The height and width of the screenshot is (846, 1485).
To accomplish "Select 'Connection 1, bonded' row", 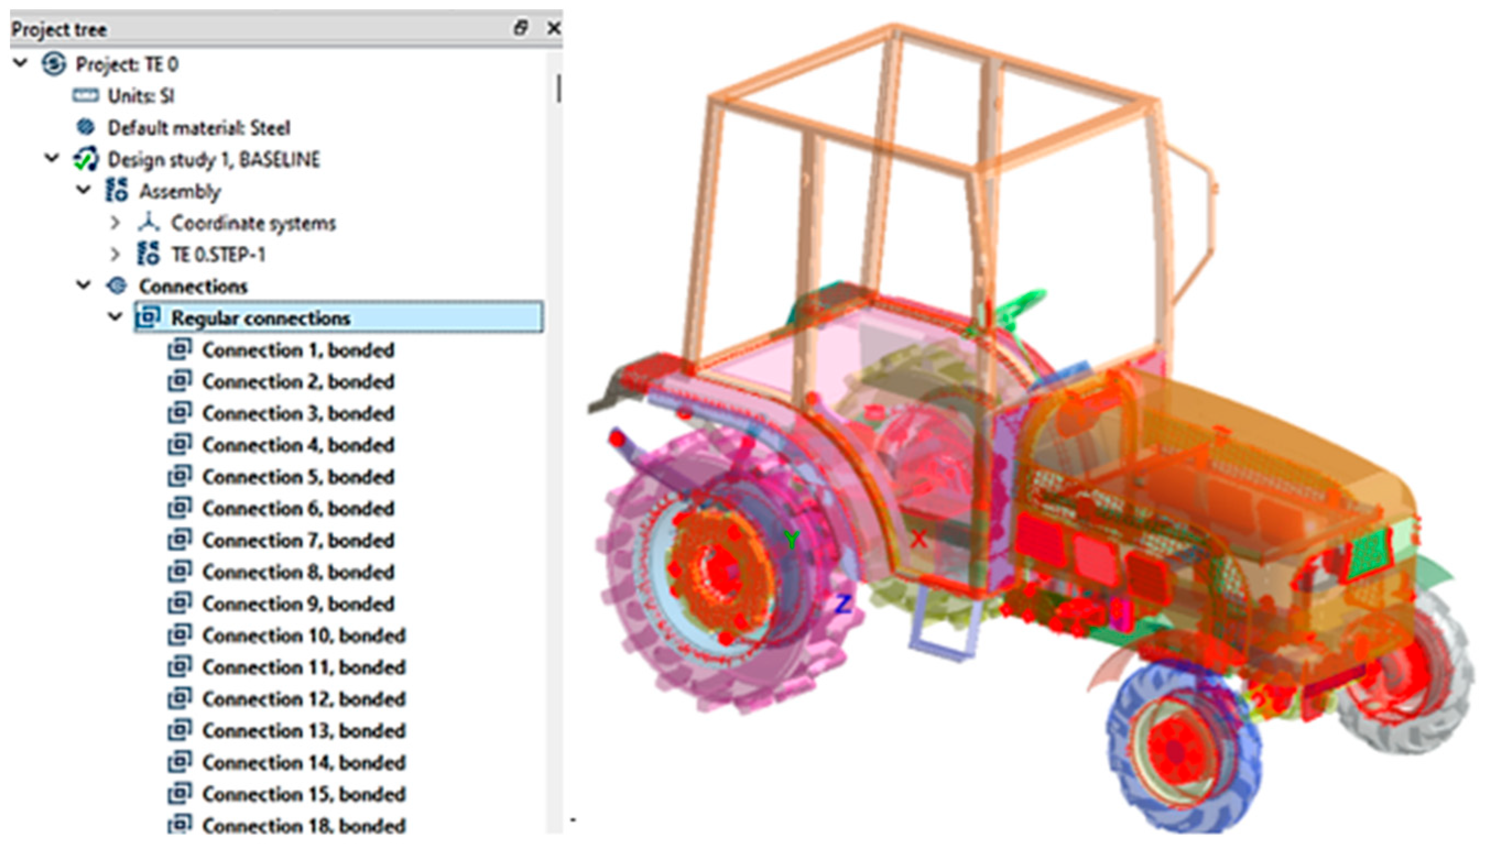I will point(298,350).
